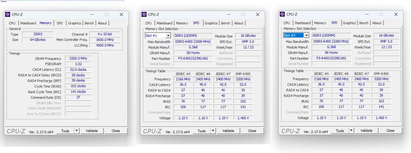Screen dimensions: 411x153
Task: Select Memory tab in left window
Action: tap(46, 23)
